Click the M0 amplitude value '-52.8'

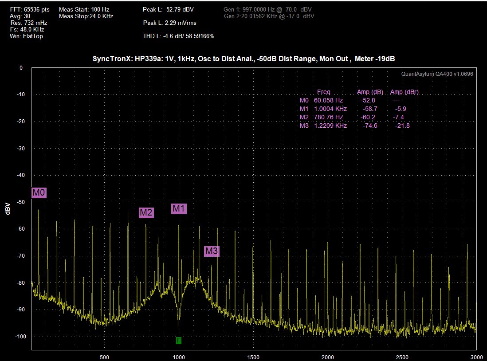click(x=368, y=100)
